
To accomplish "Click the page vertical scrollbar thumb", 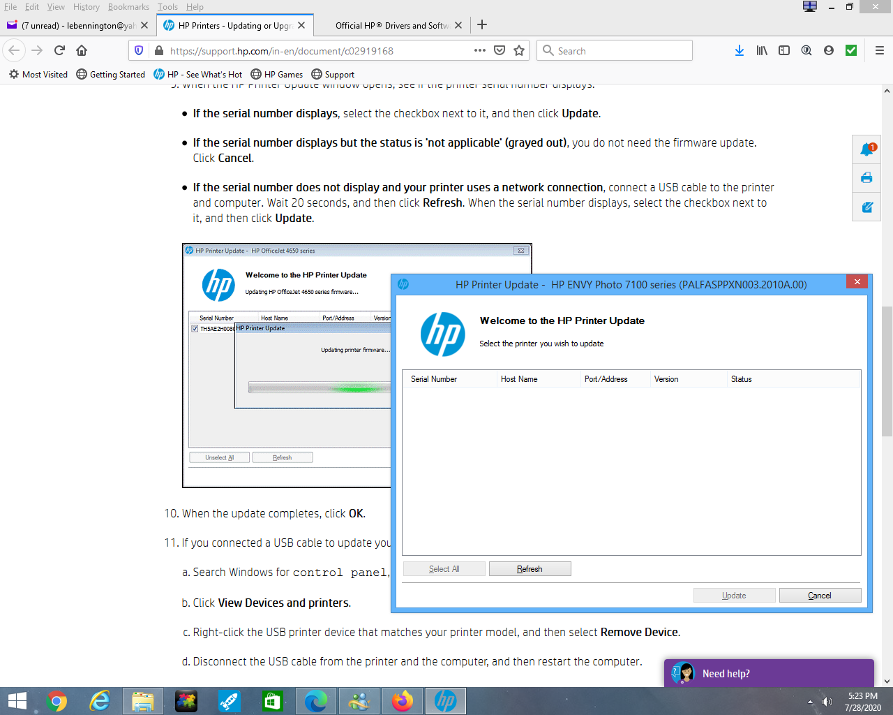I will click(x=887, y=371).
